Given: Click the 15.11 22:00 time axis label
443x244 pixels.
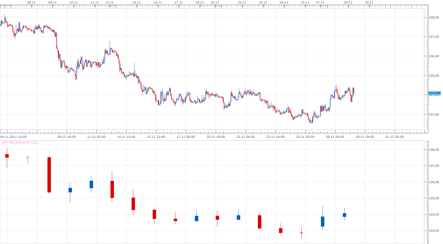Looking at the screenshot, I should point(156,137).
